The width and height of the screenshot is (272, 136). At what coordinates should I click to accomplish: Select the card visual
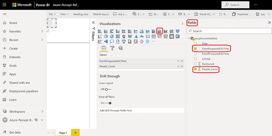148,36
